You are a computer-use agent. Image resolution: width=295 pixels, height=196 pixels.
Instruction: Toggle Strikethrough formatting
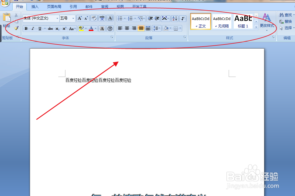click(x=50, y=29)
